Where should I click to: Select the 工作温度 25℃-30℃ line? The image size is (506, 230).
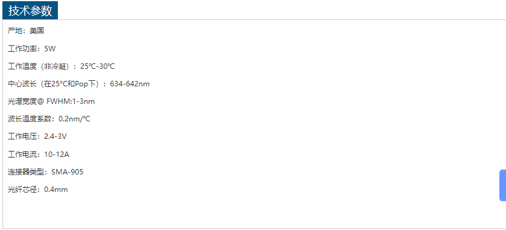pyautogui.click(x=62, y=66)
